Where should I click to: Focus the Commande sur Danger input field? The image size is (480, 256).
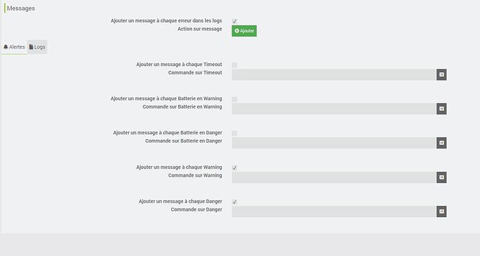click(x=334, y=211)
